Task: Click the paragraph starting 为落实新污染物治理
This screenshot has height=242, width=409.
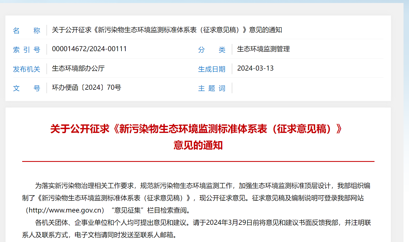Action: tap(203, 186)
